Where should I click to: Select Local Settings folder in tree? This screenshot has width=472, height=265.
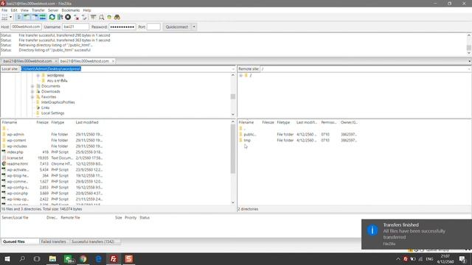52,113
